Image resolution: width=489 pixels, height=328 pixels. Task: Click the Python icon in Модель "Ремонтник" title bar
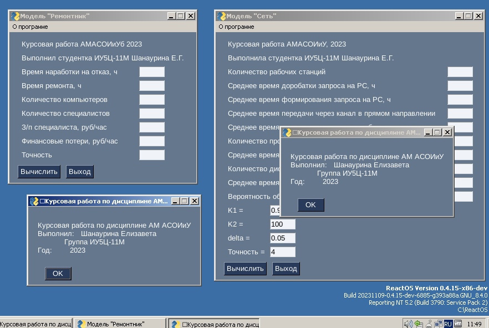click(15, 16)
